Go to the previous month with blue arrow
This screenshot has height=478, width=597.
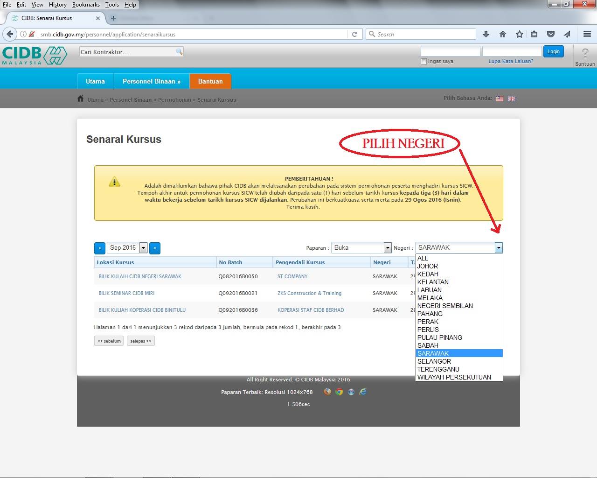click(x=99, y=248)
